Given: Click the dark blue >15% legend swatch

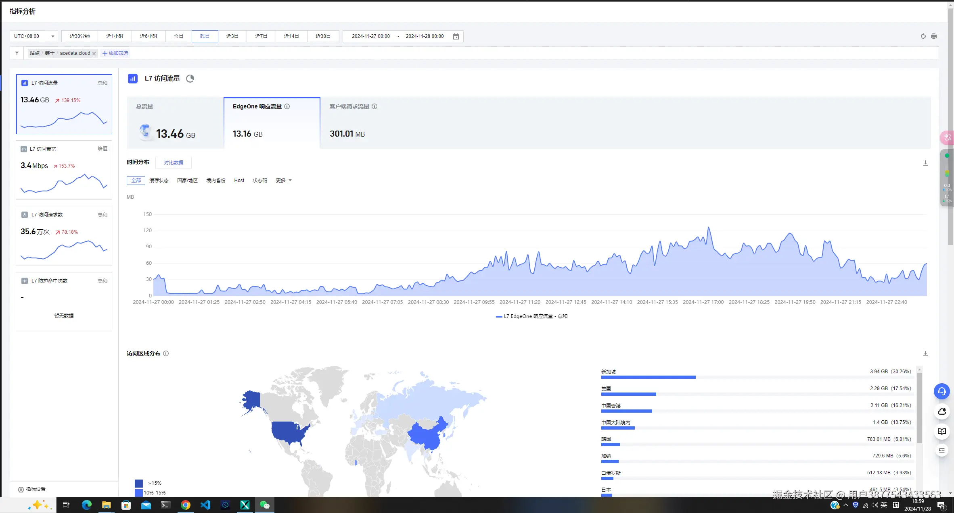Looking at the screenshot, I should tap(139, 483).
